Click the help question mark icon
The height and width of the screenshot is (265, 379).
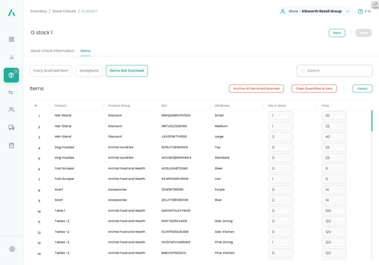click(x=360, y=11)
